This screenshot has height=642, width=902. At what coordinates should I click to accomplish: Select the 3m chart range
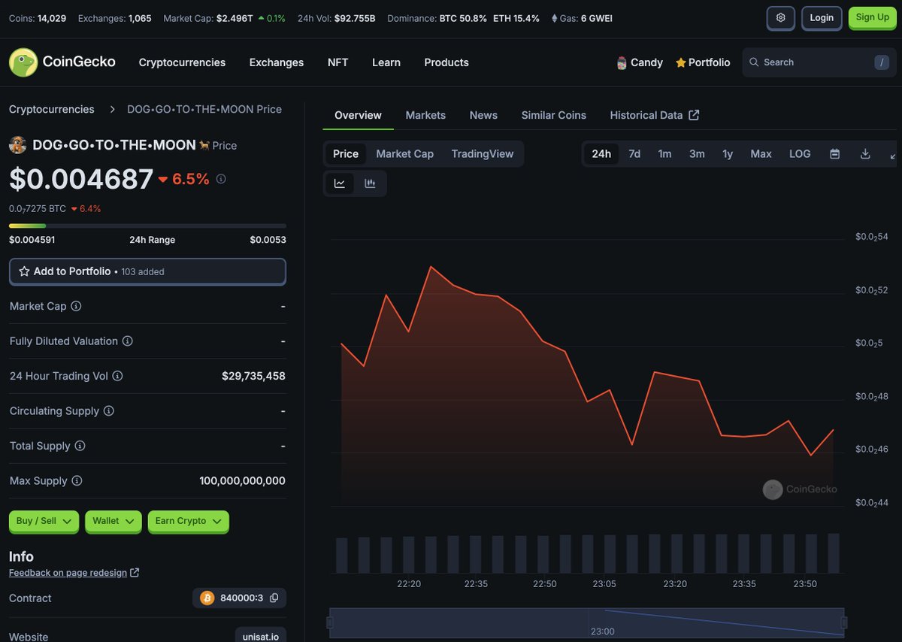[x=697, y=154]
